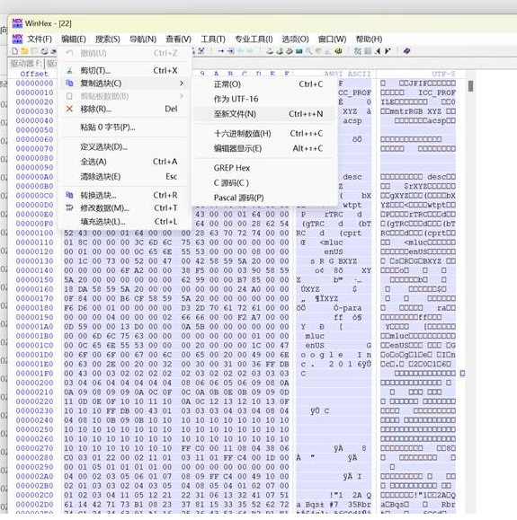Open the 查看(V) menu
This screenshot has height=520, width=517.
coord(179,40)
